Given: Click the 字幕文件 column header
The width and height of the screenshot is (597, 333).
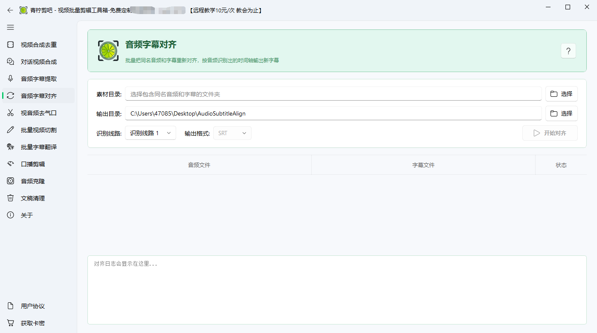Looking at the screenshot, I should 423,165.
